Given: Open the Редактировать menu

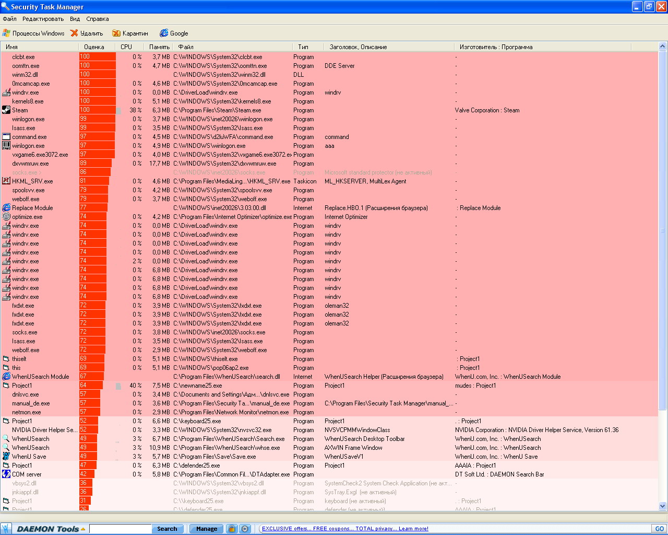Looking at the screenshot, I should click(x=43, y=19).
